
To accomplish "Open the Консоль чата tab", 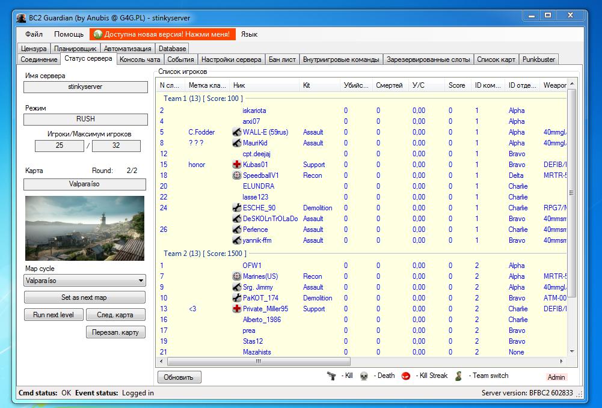I will click(x=140, y=59).
